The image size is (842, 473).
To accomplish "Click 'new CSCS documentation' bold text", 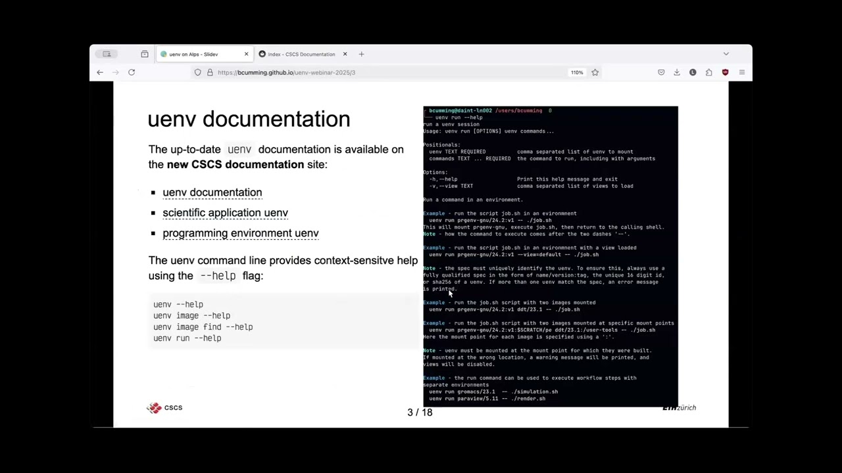I will point(235,164).
